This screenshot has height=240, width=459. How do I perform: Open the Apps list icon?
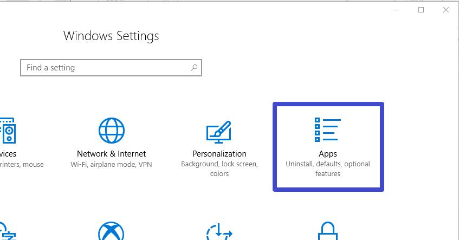click(328, 130)
